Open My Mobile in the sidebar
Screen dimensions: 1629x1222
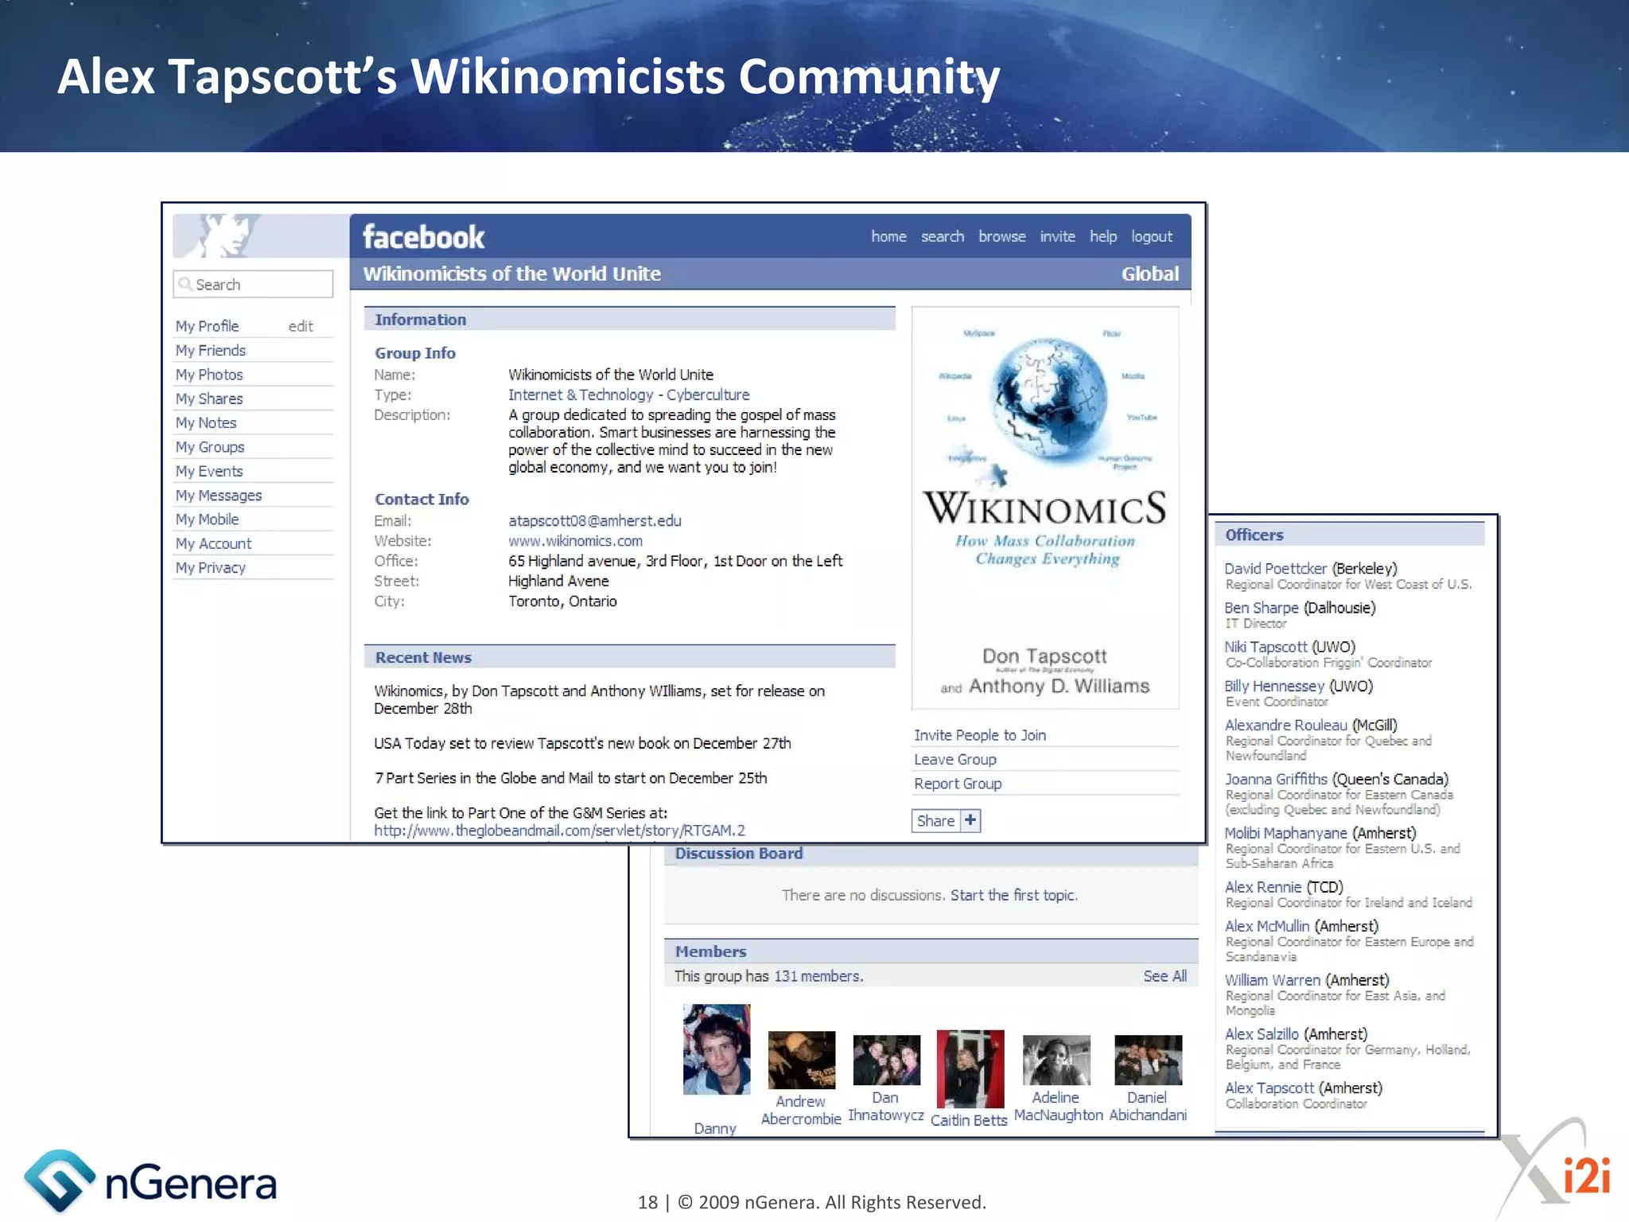207,520
